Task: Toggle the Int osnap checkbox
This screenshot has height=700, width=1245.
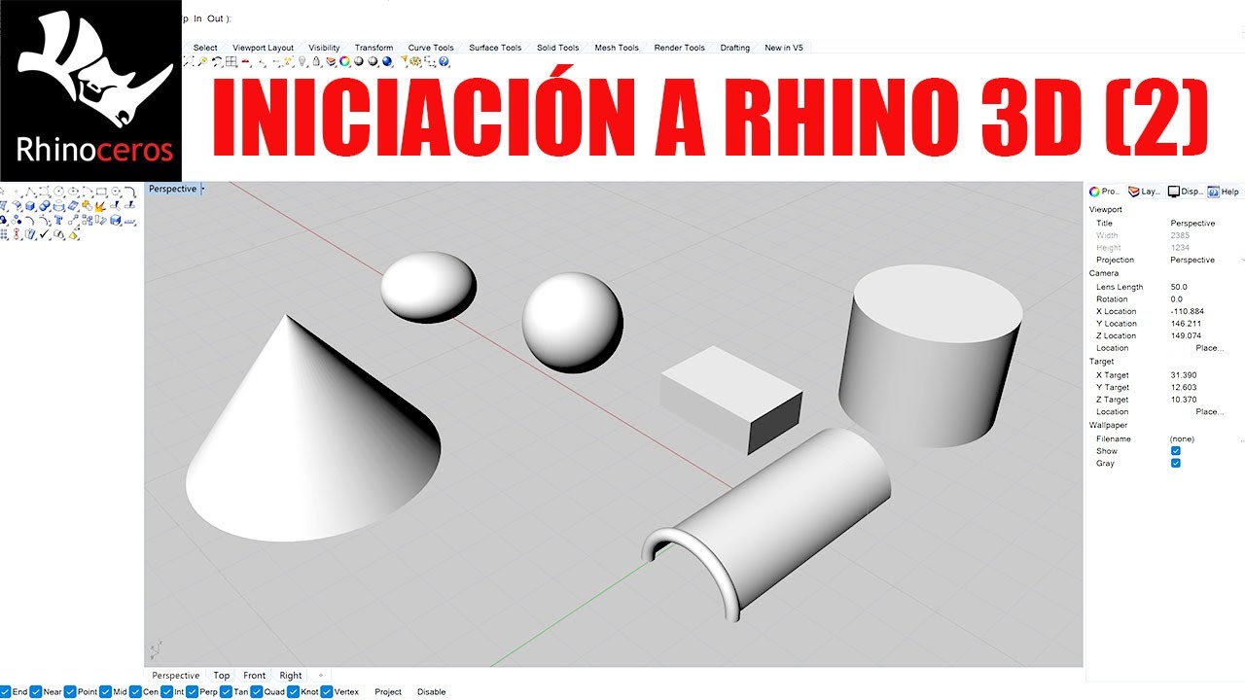Action: pyautogui.click(x=166, y=692)
